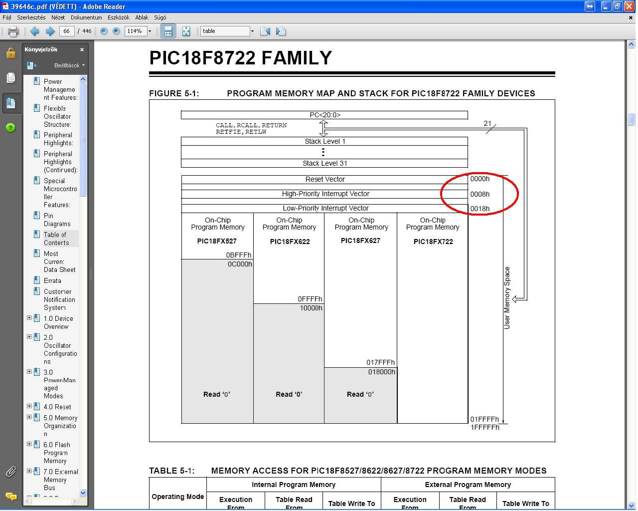
Task: Expand the 5.0 Memory Organization bookmark
Action: [x=29, y=417]
